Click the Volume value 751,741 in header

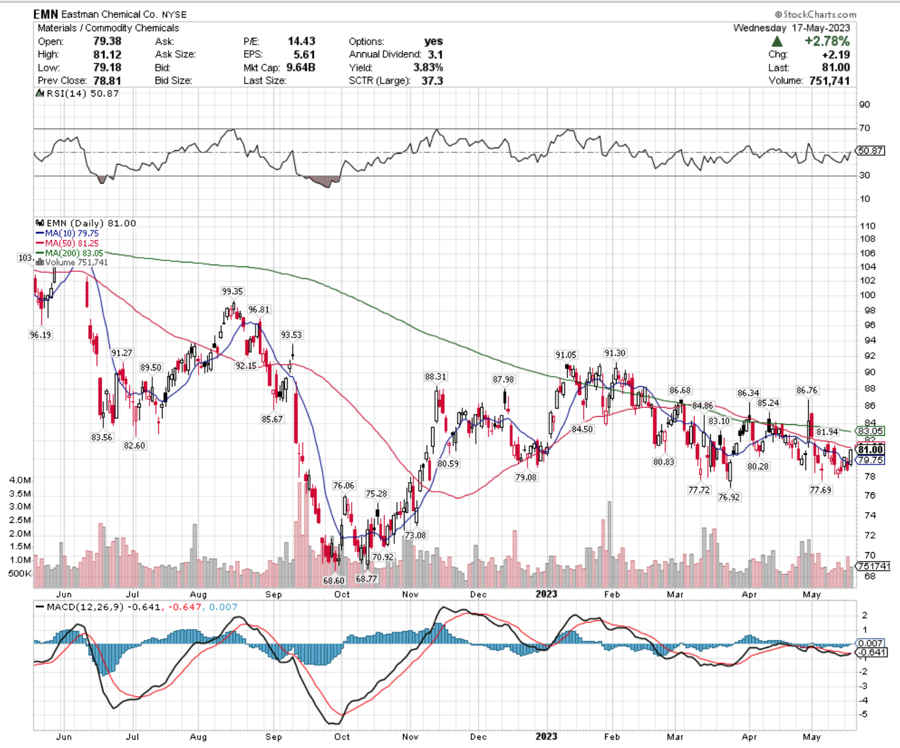pyautogui.click(x=830, y=80)
